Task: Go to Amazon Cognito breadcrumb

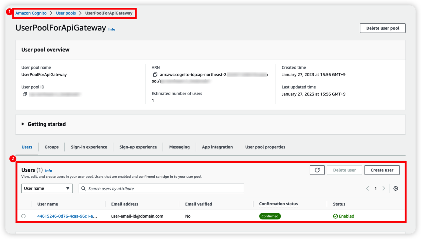Action: 31,13
